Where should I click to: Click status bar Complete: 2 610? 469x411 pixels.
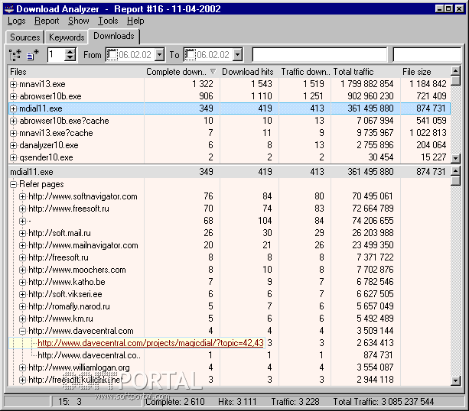pyautogui.click(x=175, y=402)
